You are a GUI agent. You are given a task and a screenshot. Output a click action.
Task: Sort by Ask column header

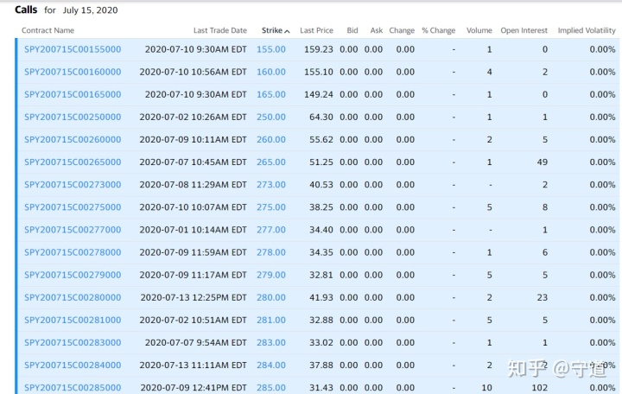tap(377, 30)
